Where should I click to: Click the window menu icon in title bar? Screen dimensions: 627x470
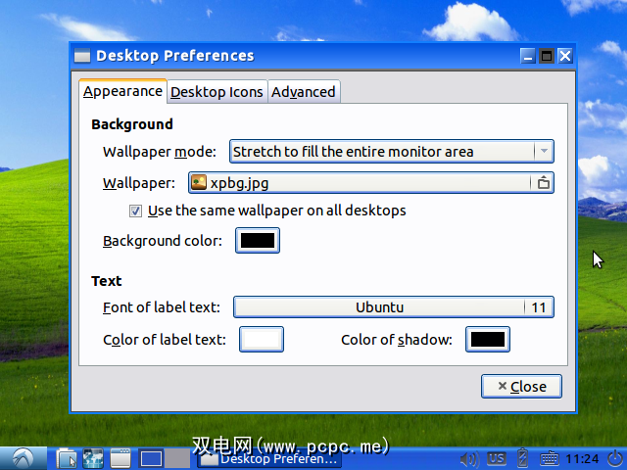pos(82,56)
